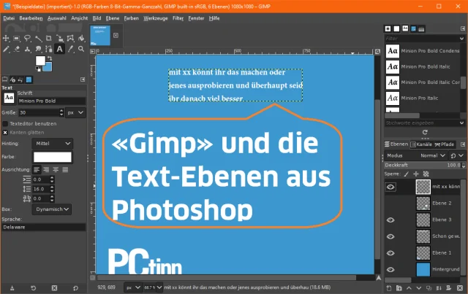
Task: Open the text color (Farbe) swatch
Action: tap(53, 157)
